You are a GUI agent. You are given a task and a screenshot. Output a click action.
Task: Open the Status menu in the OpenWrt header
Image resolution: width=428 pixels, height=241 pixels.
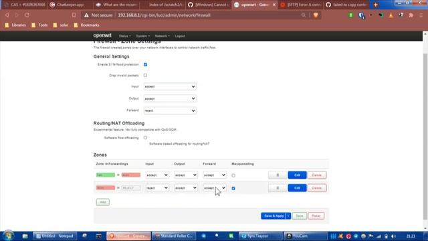tap(124, 36)
